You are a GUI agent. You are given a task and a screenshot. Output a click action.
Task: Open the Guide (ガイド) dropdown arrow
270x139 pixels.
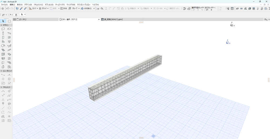(x=37, y=8)
